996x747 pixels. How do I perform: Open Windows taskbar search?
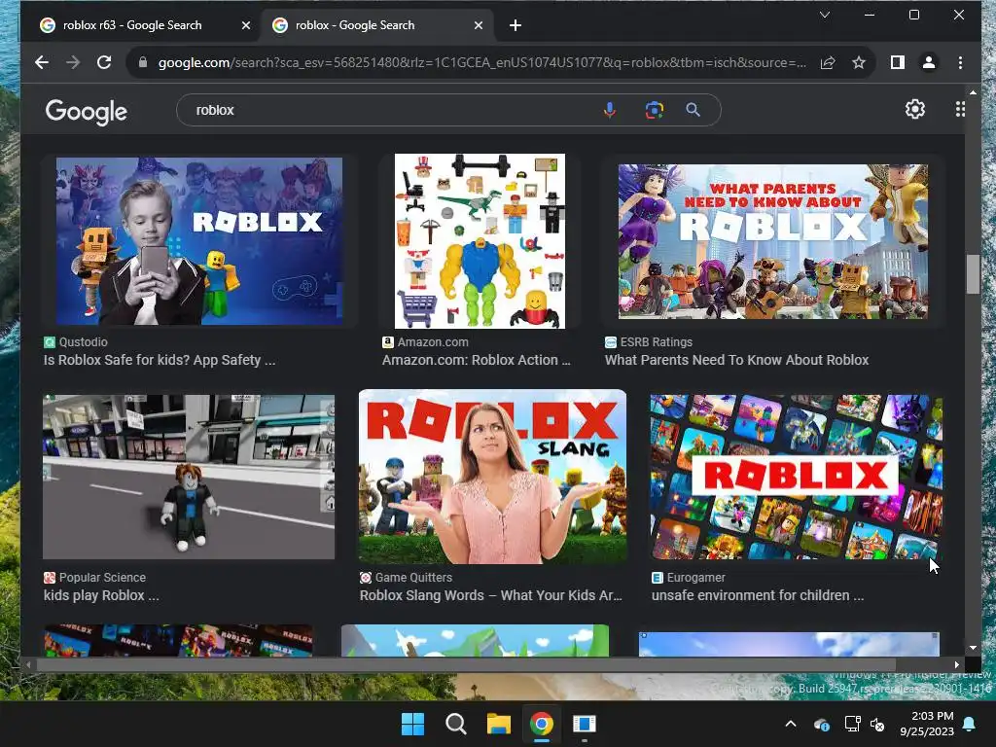tap(455, 724)
